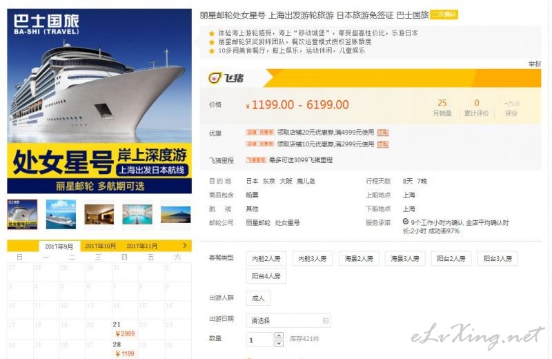Increase quantity with the up arrow
Viewport: 552px width, 359px height.
click(x=279, y=336)
